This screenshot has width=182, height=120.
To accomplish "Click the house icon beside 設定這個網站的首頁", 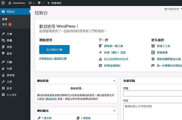I will (x=100, y=59).
